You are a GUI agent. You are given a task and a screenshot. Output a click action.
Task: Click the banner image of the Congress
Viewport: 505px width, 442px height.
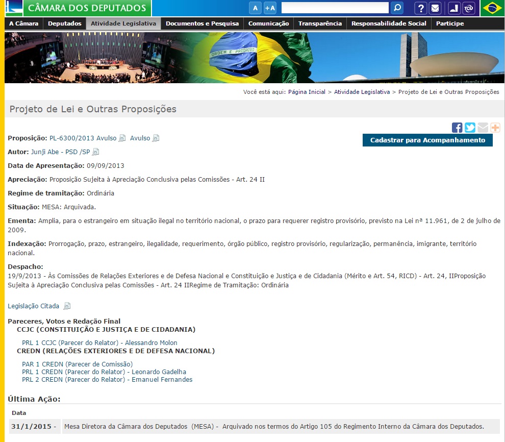pyautogui.click(x=255, y=58)
